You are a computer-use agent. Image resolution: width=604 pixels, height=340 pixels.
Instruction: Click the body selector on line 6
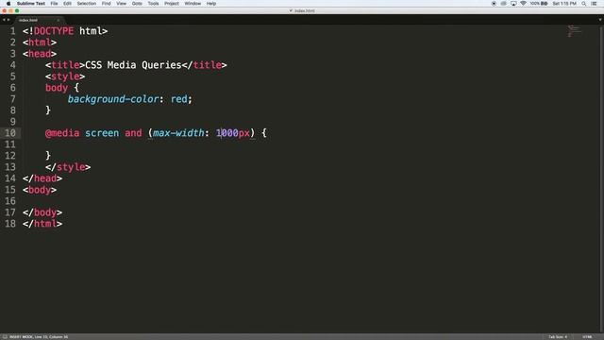point(57,88)
